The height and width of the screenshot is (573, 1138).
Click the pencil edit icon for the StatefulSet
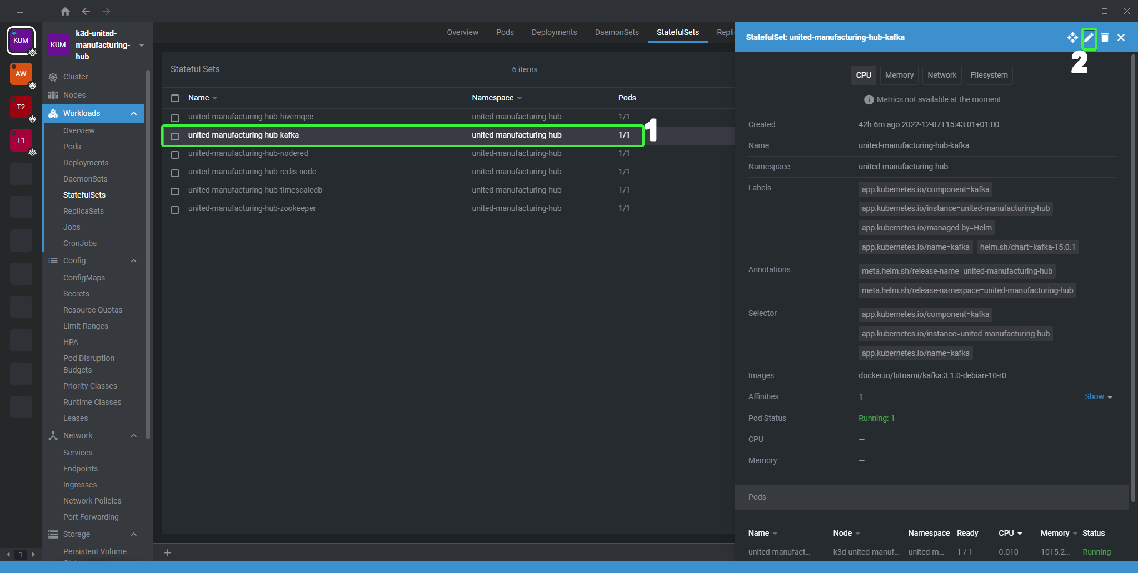1089,38
